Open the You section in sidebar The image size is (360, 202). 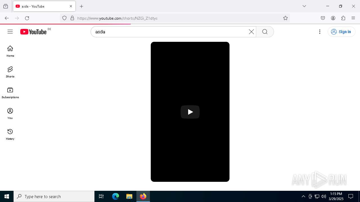(x=10, y=114)
